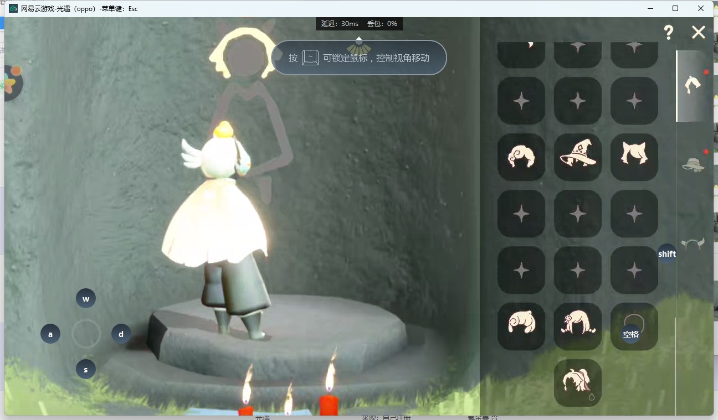Click the lock-mouse hint banner
Screen dimensions: 718x420
click(x=359, y=58)
